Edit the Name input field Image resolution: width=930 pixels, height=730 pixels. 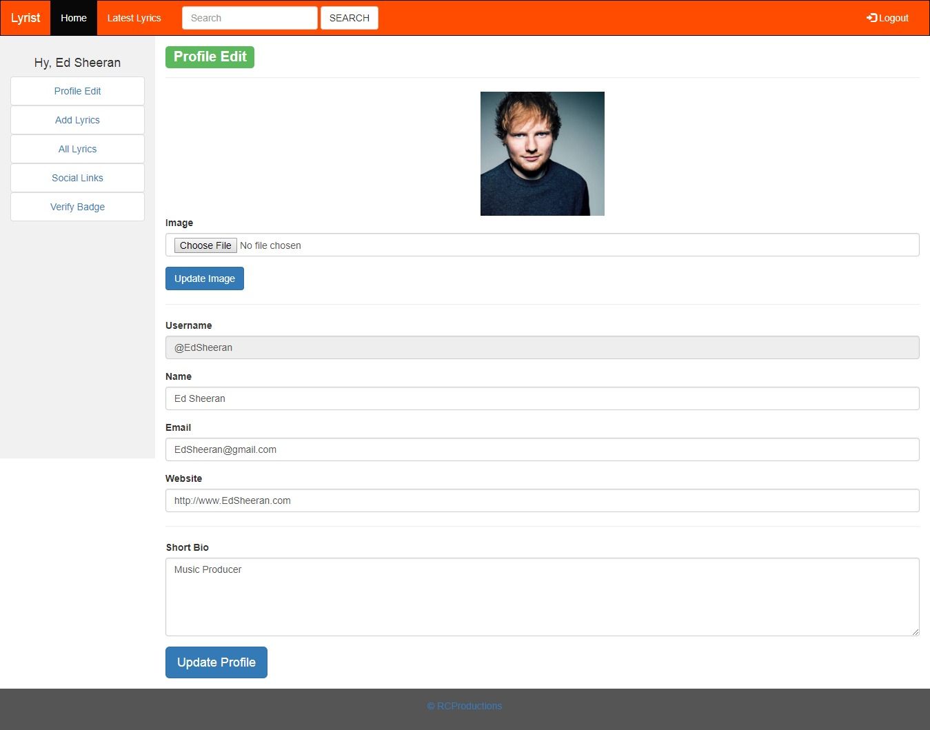(x=543, y=398)
